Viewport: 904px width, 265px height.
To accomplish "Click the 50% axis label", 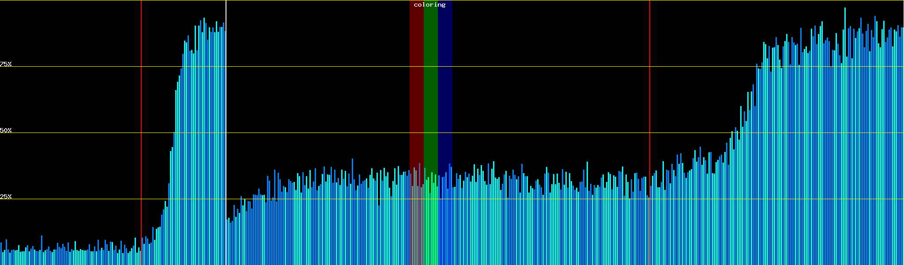I will (6, 130).
